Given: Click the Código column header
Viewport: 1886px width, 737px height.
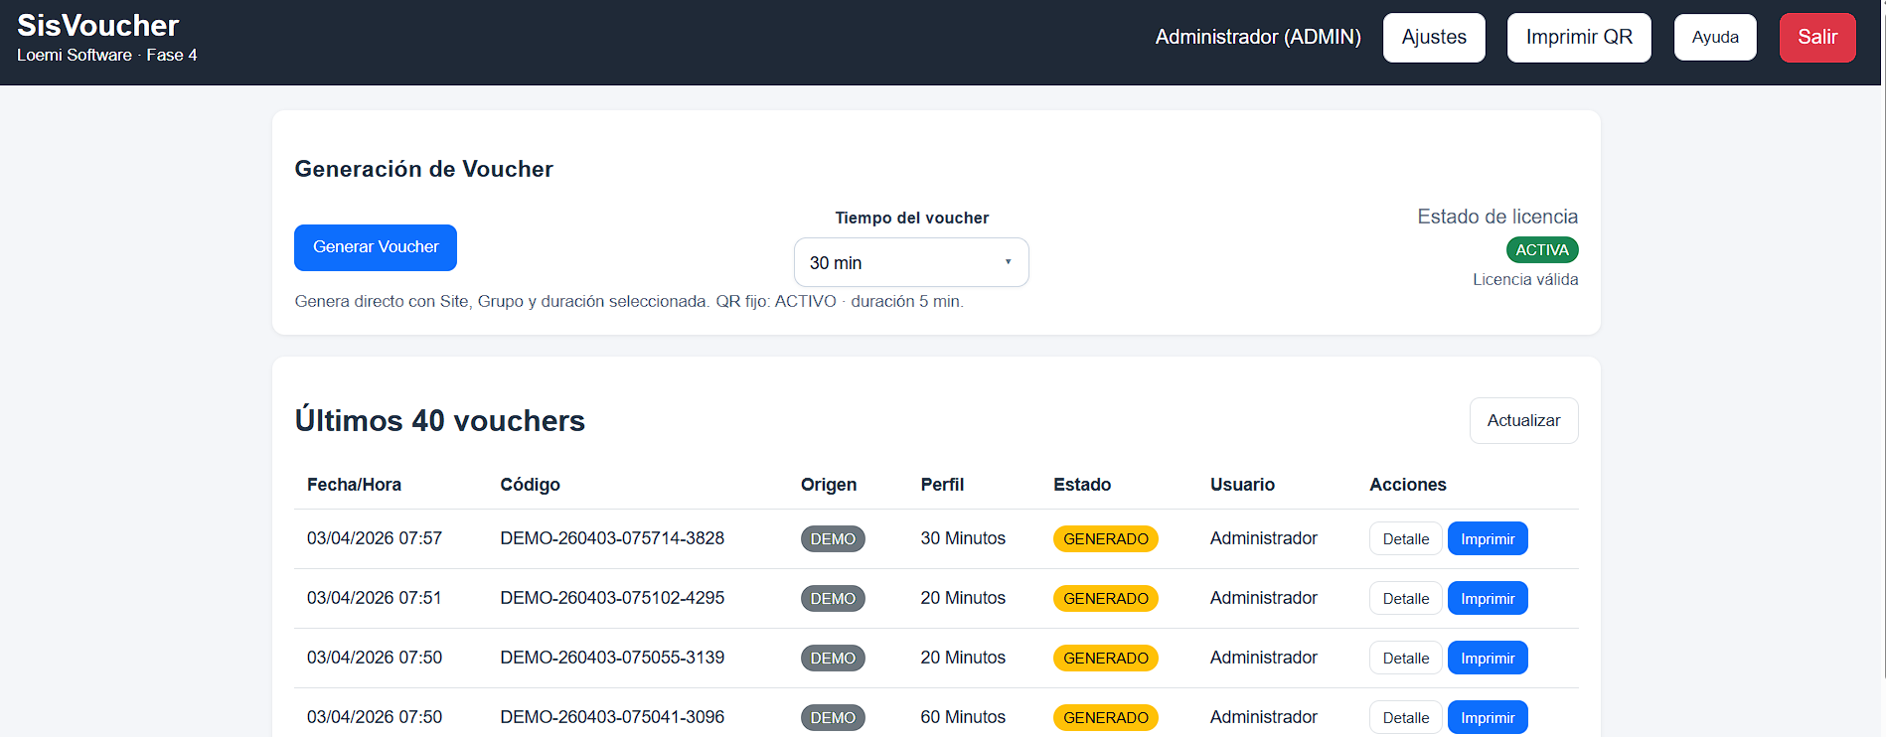Looking at the screenshot, I should pos(530,485).
